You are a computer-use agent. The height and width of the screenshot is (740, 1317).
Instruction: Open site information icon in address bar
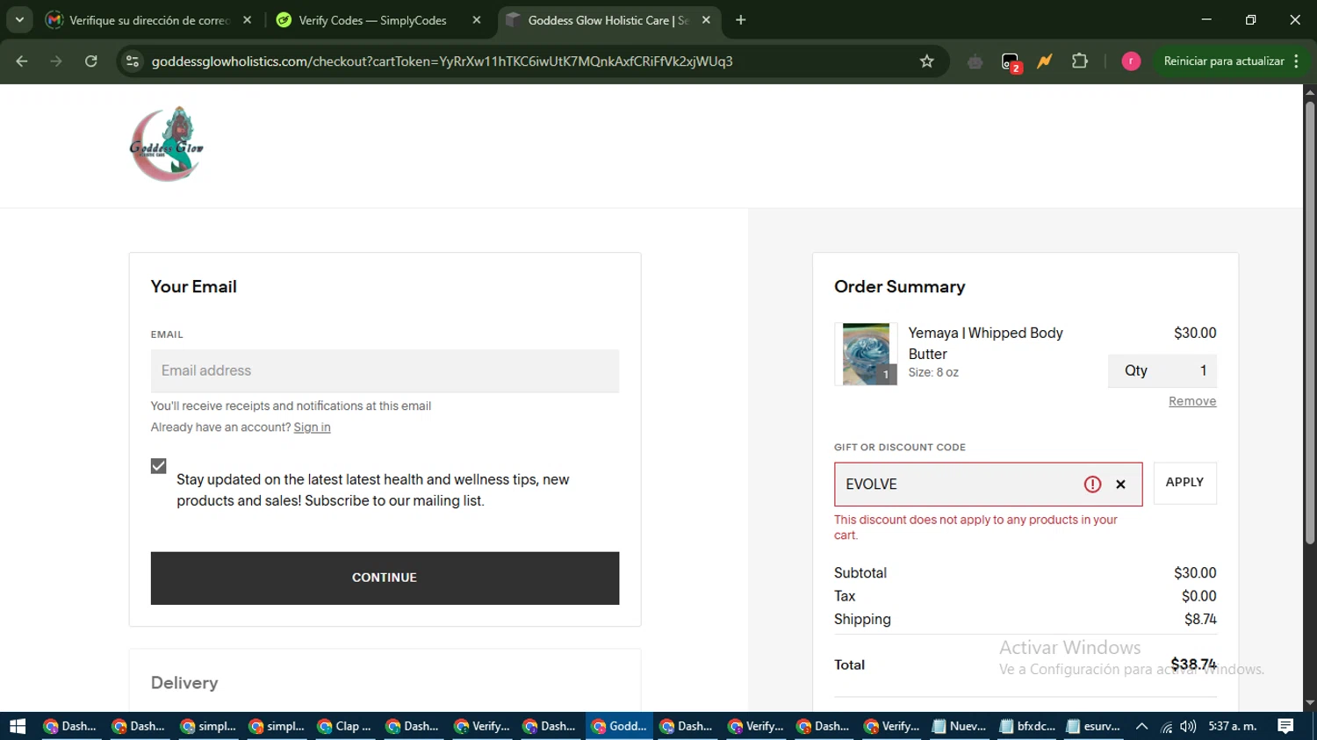tap(133, 61)
